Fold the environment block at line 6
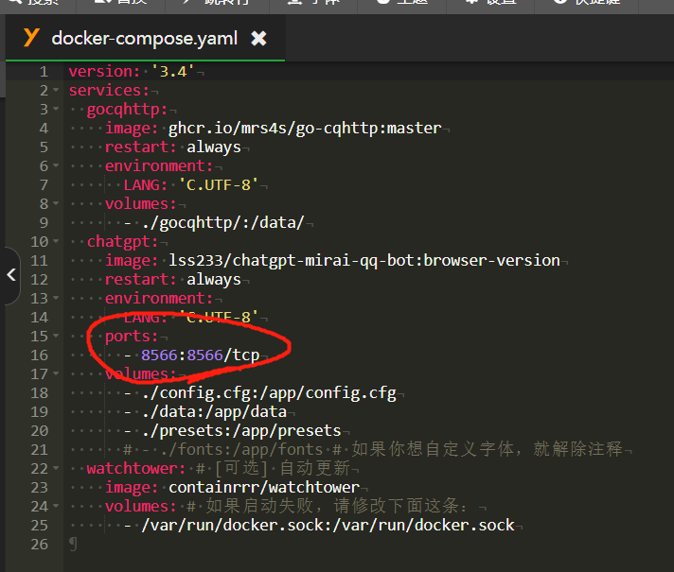This screenshot has height=572, width=674. 56,165
